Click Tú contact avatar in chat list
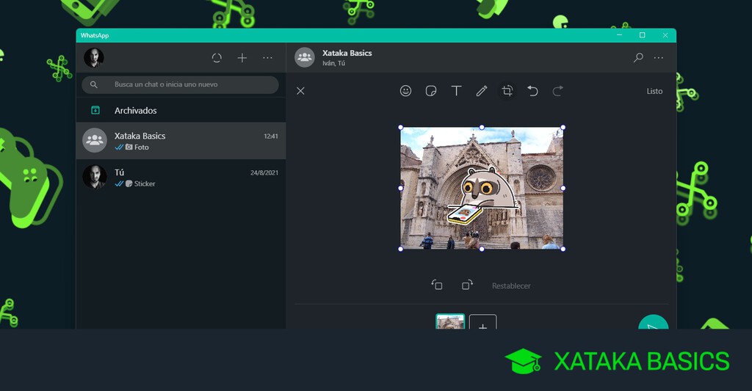The image size is (752, 391). tap(95, 178)
